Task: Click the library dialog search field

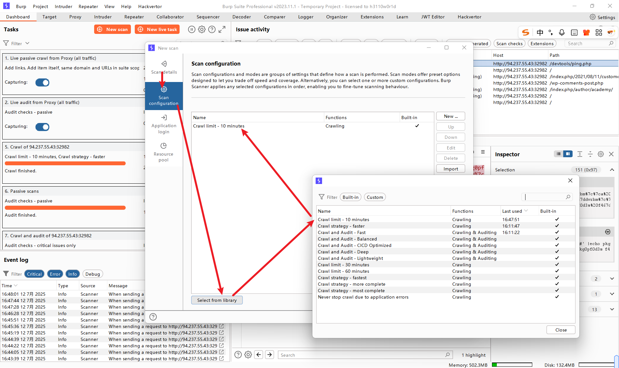Action: tap(545, 197)
